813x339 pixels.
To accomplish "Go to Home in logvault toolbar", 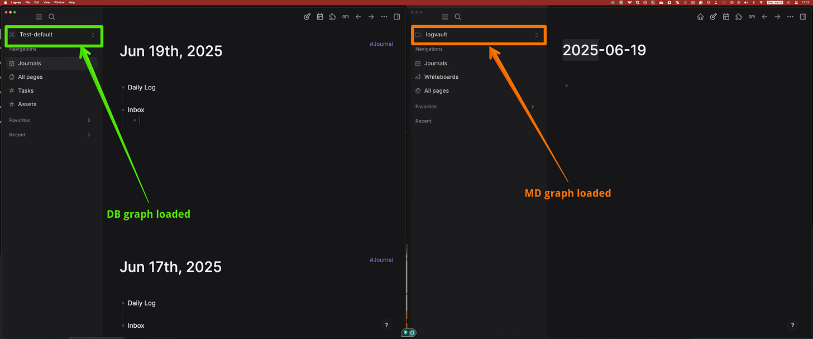I will pyautogui.click(x=700, y=17).
